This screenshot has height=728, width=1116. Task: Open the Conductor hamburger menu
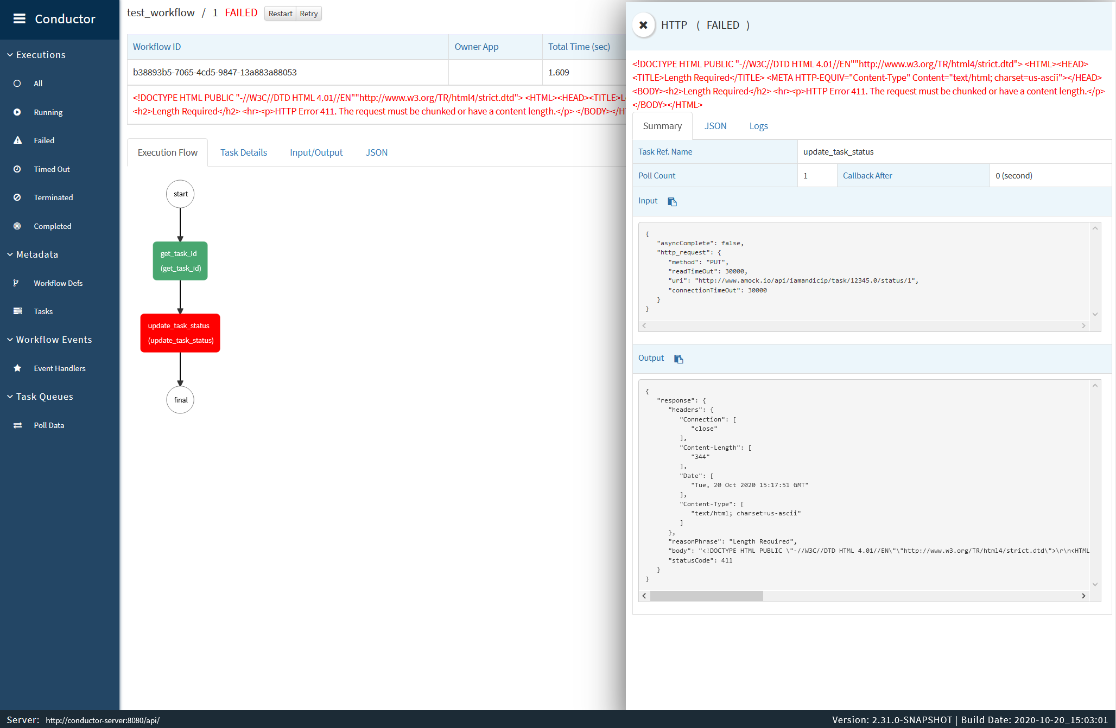[20, 19]
